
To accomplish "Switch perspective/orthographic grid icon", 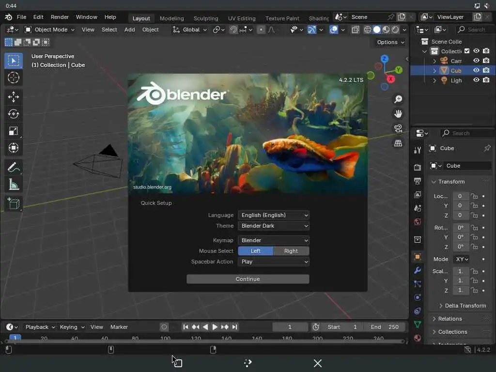I will point(398,143).
